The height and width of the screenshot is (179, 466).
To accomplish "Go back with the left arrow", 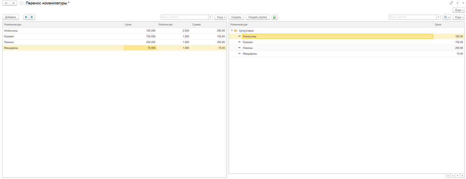I will (x=6, y=3).
